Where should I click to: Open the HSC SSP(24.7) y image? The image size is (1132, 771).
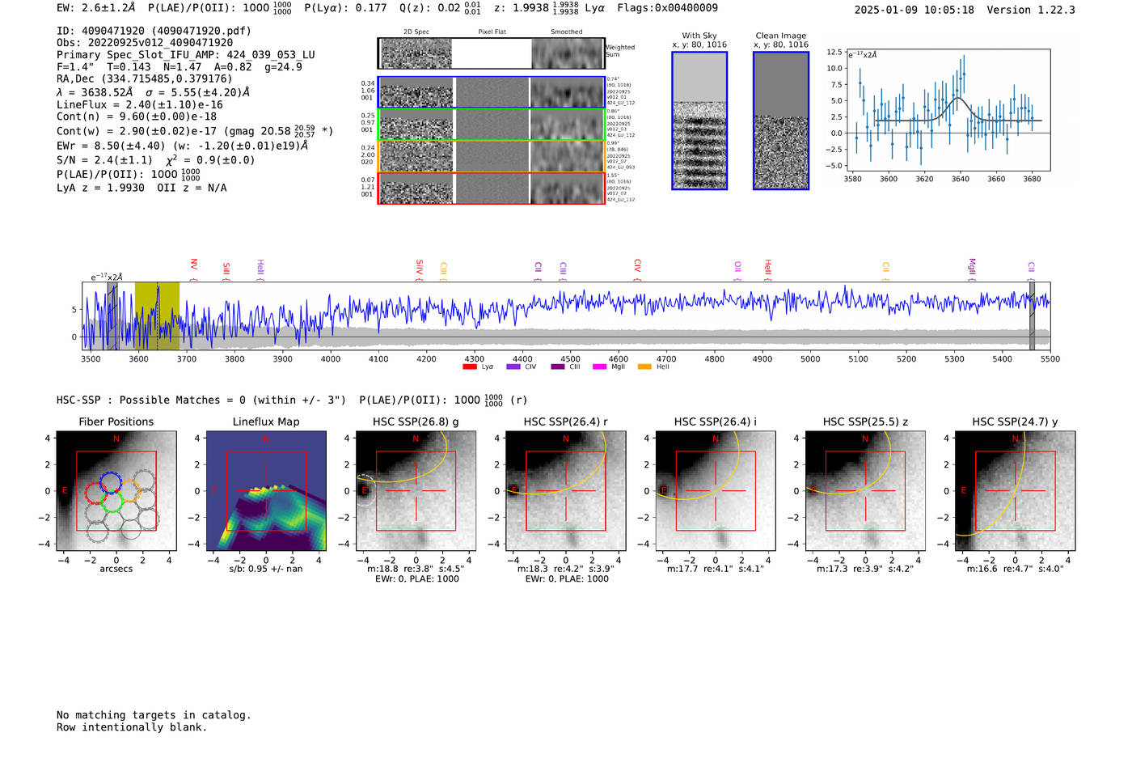pyautogui.click(x=1015, y=491)
